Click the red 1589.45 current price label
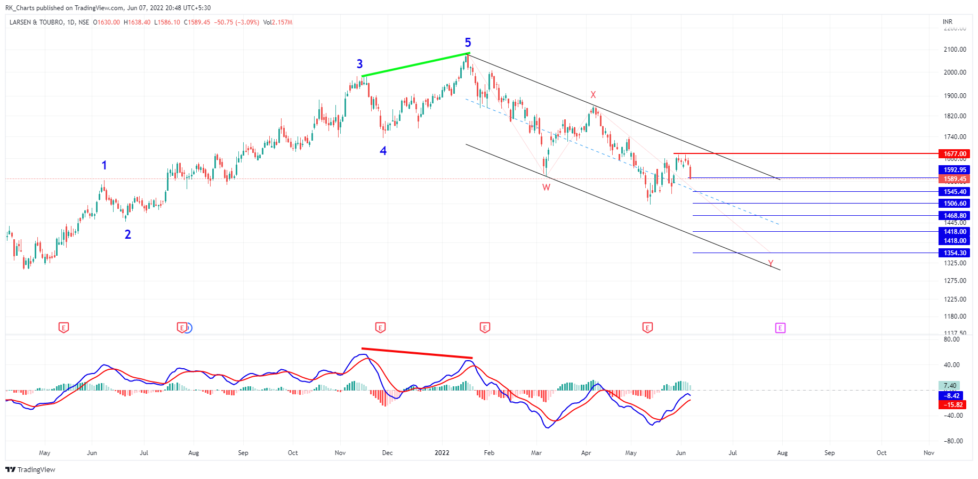The height and width of the screenshot is (479, 978). tap(954, 179)
